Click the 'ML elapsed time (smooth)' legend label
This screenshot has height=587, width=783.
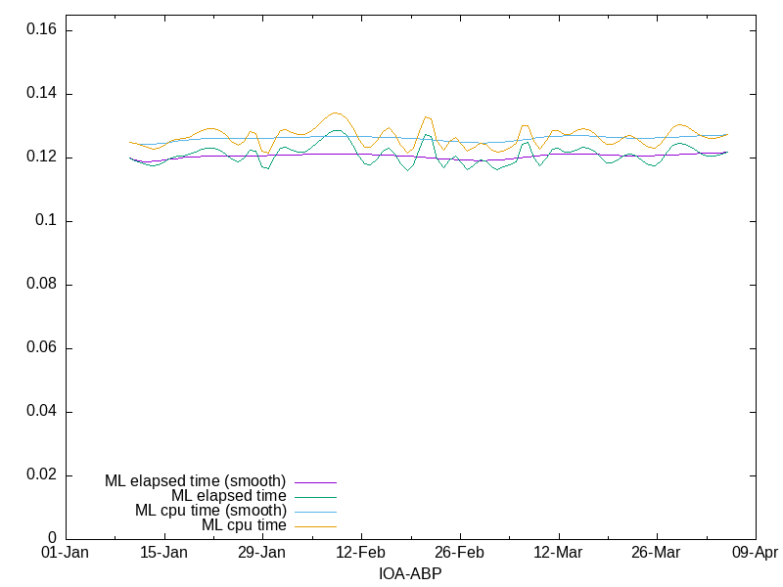point(195,481)
